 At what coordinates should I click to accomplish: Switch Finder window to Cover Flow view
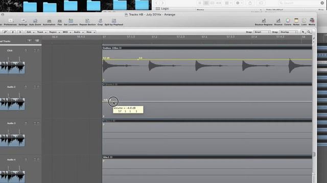219,3
